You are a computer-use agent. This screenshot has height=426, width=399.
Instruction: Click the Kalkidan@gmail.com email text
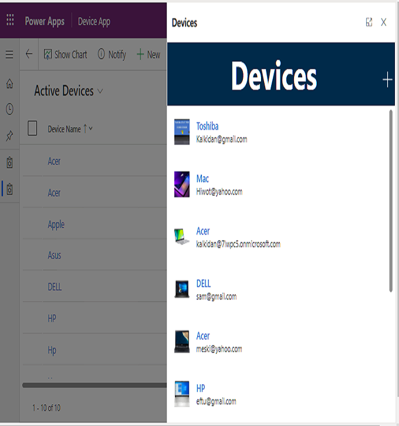[x=222, y=139]
